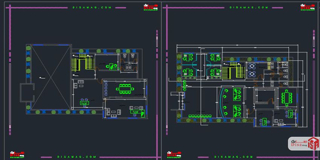Select the green conference table in the left plan
The width and height of the screenshot is (320, 160).
pyautogui.click(x=125, y=89)
